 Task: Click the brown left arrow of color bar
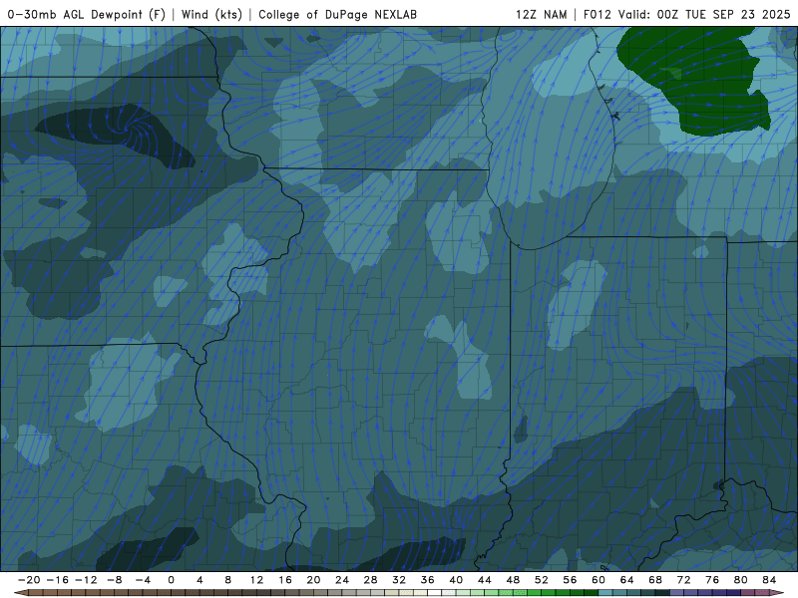click(x=21, y=593)
